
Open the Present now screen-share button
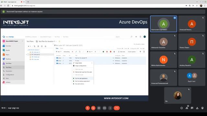tap(104, 108)
